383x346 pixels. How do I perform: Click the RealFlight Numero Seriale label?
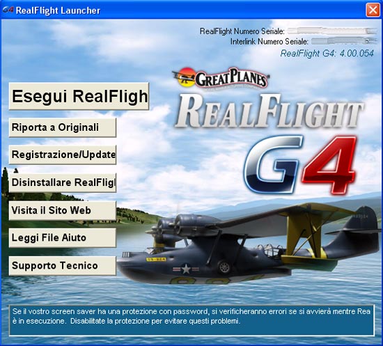[x=242, y=31]
